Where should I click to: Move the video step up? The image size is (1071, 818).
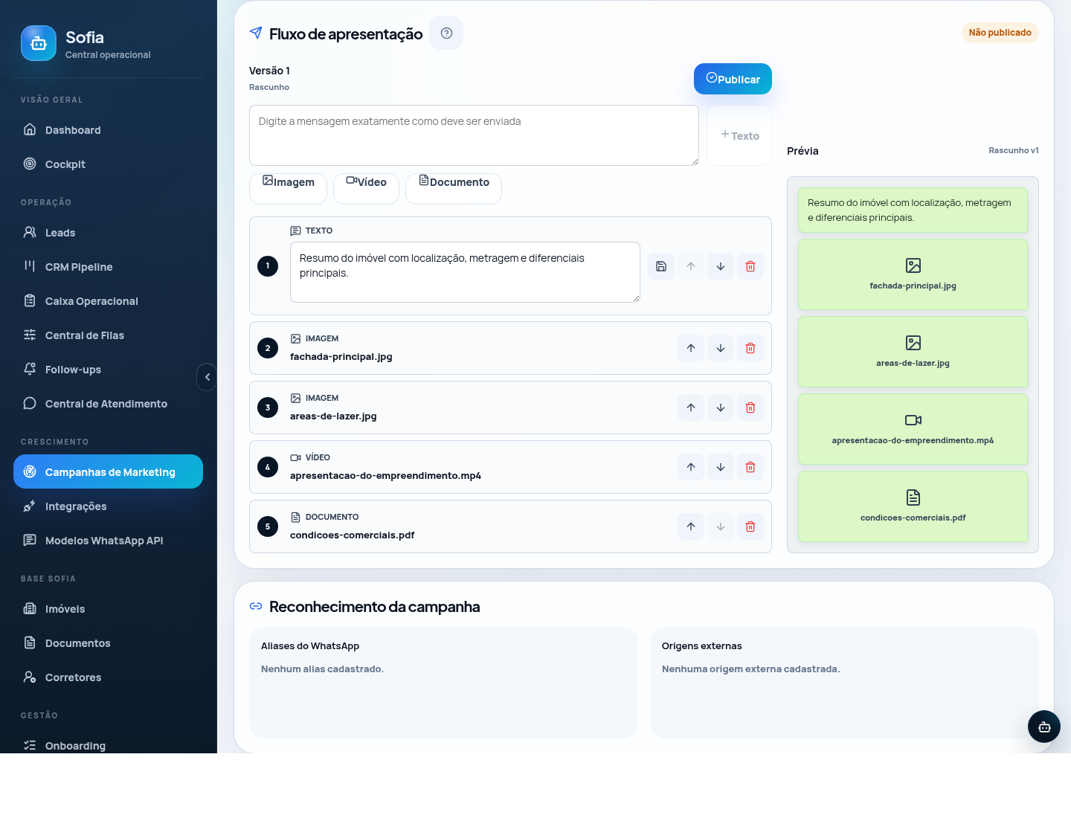pyautogui.click(x=691, y=467)
